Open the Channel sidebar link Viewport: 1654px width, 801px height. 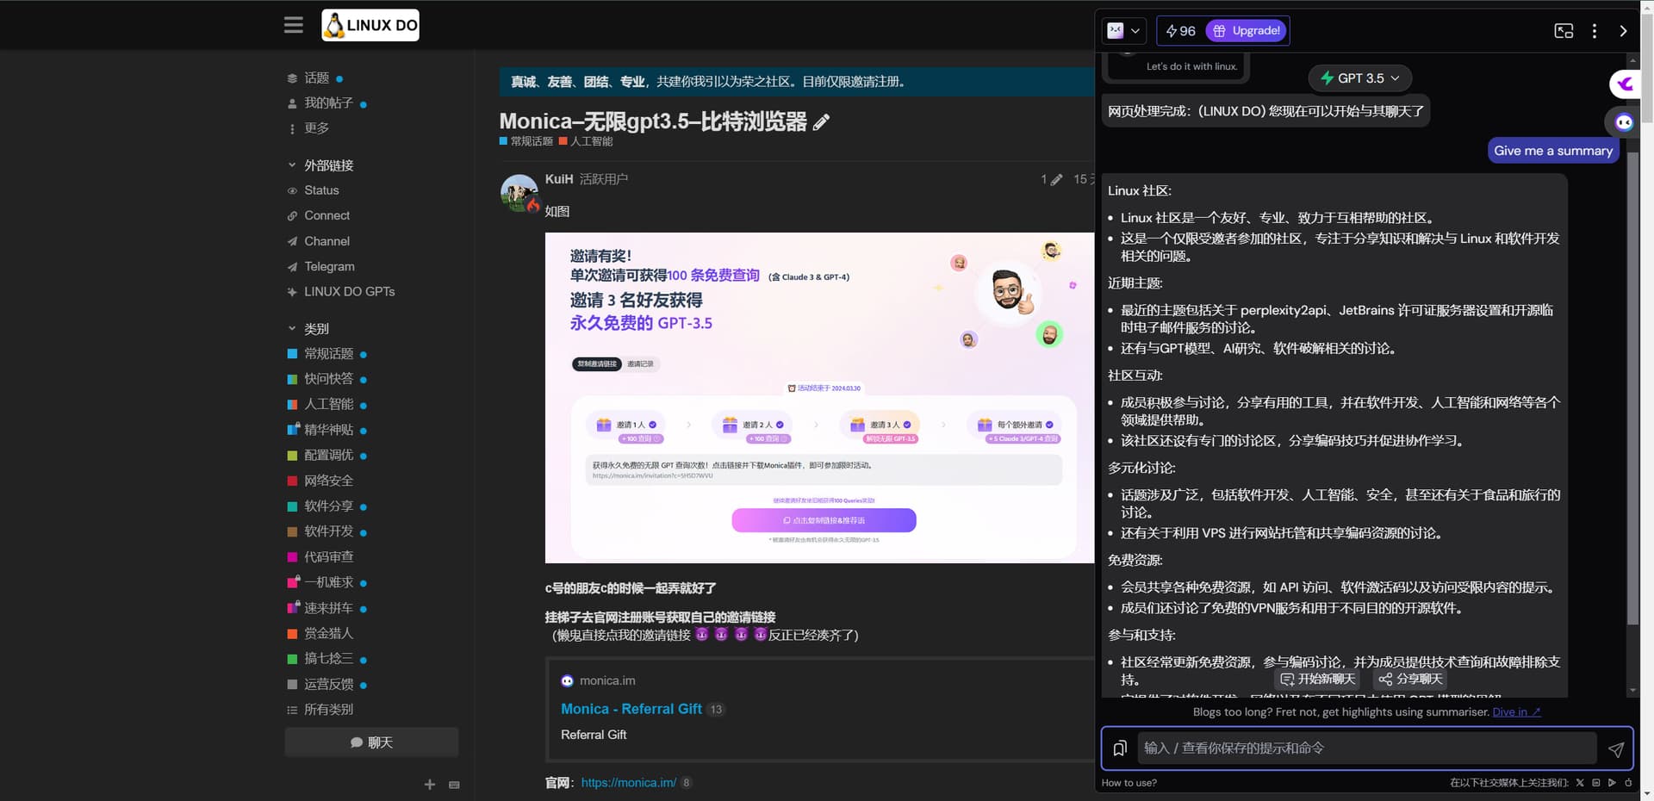pyautogui.click(x=326, y=241)
